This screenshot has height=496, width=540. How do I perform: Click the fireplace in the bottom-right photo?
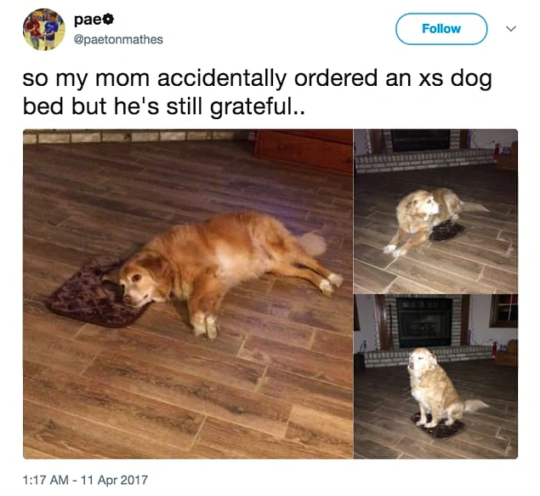424,322
